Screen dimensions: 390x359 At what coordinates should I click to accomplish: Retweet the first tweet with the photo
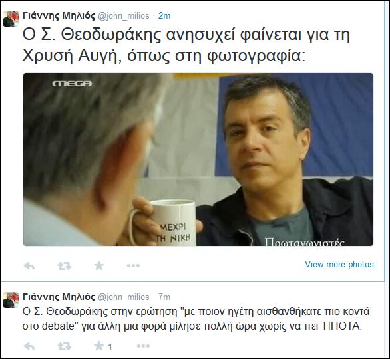tap(65, 266)
